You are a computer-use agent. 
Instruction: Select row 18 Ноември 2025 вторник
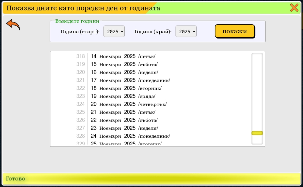[x=126, y=88]
